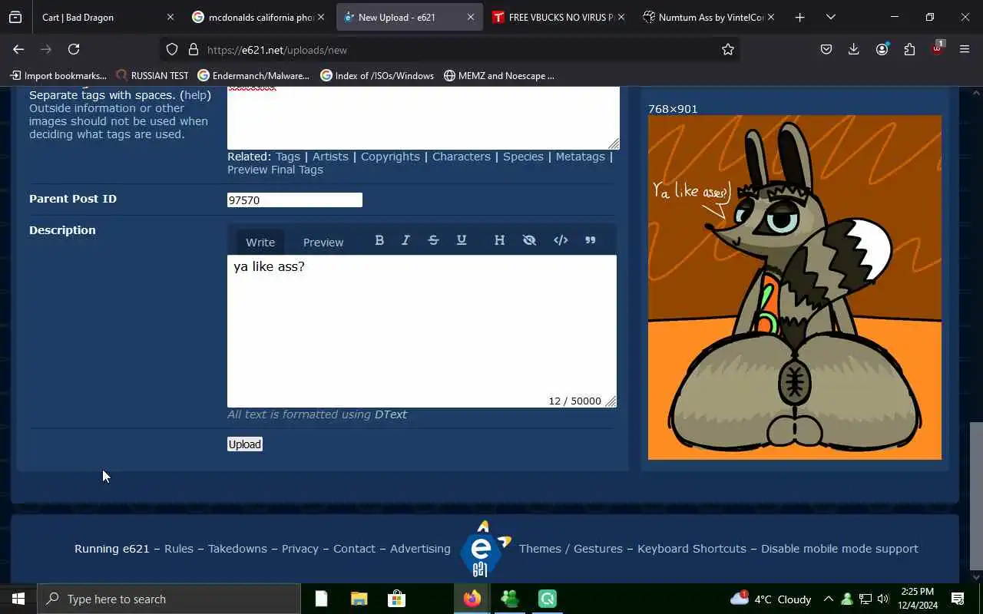Open the Firefox hamburger menu
This screenshot has height=614, width=983.
[x=965, y=49]
